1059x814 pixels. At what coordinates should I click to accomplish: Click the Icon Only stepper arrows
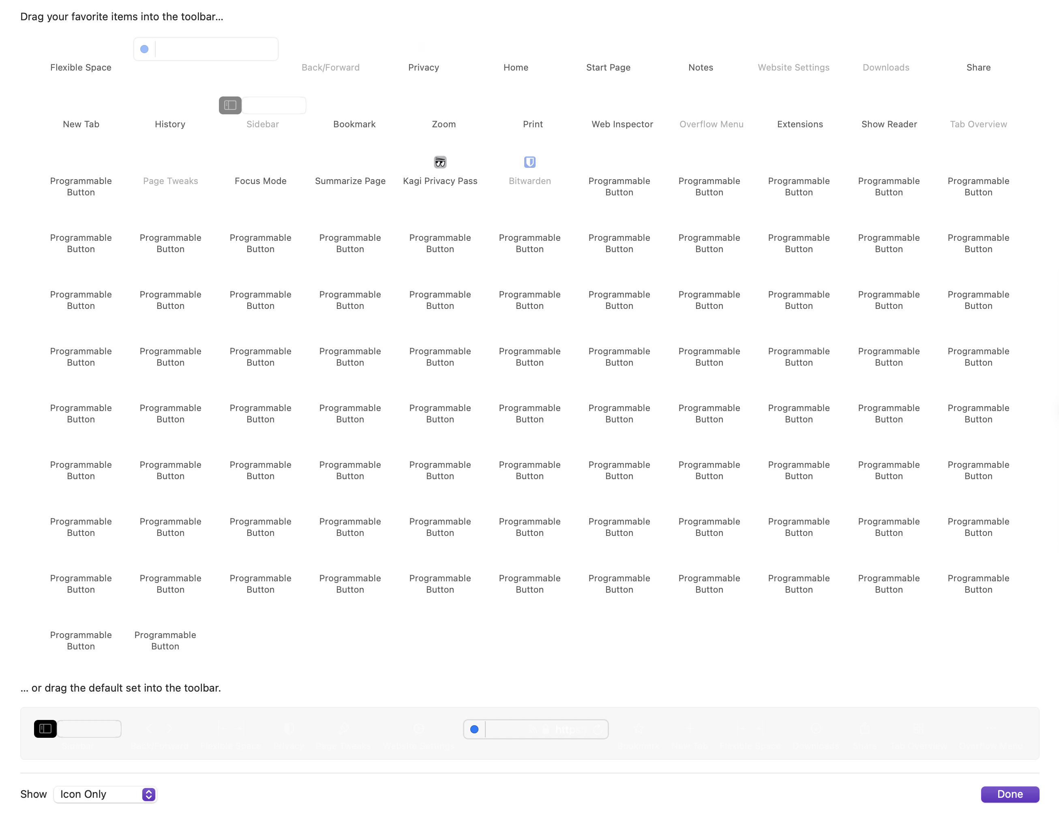(148, 794)
